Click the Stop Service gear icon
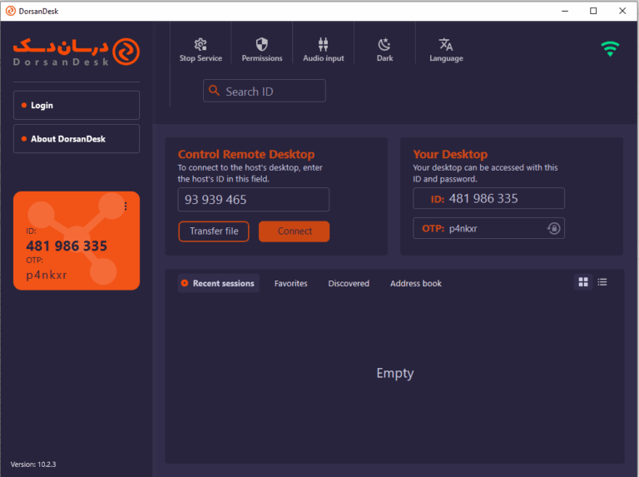 click(x=201, y=44)
